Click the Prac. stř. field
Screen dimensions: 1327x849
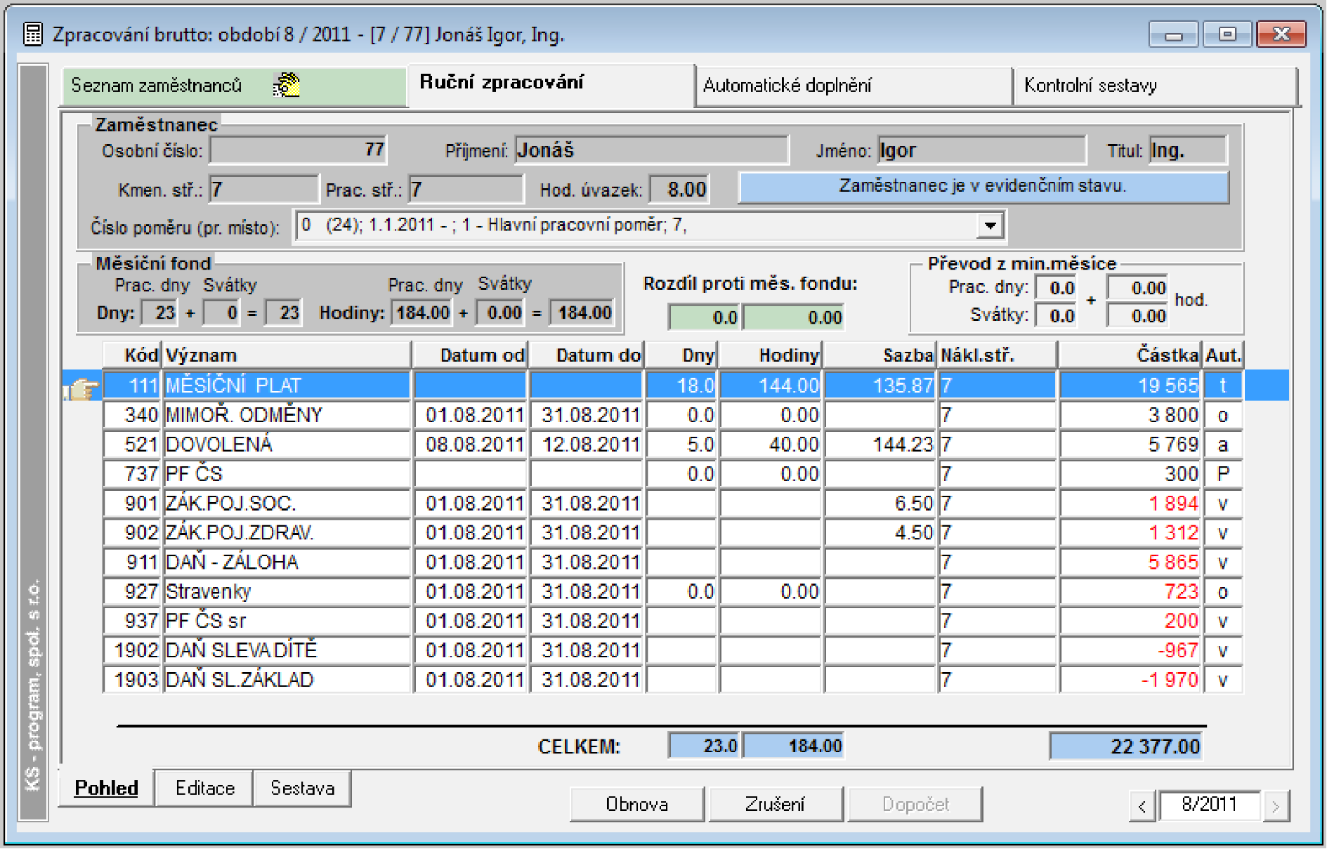coord(466,190)
